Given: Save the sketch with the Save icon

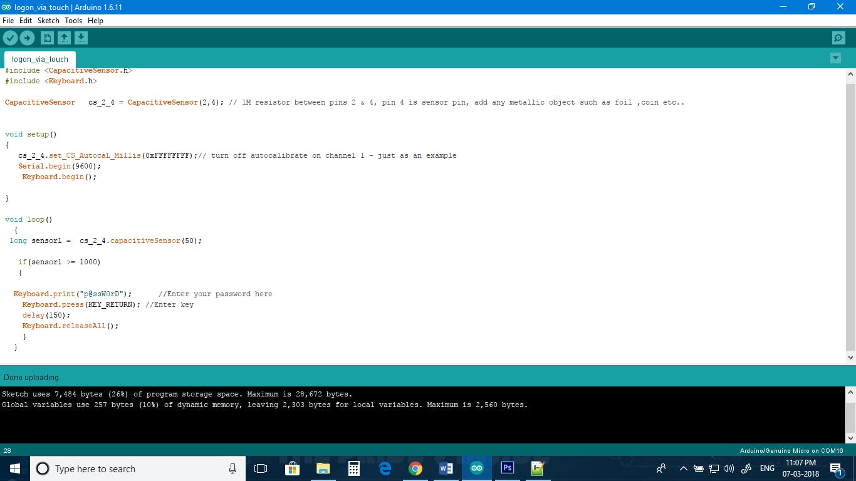Looking at the screenshot, I should point(81,38).
